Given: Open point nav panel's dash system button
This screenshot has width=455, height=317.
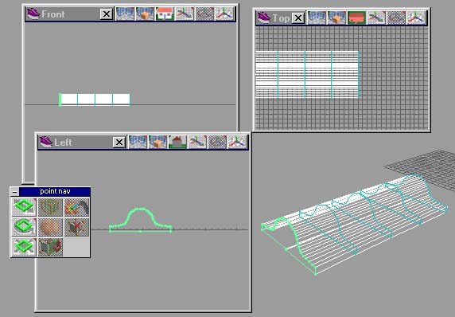Looking at the screenshot, I should 15,191.
